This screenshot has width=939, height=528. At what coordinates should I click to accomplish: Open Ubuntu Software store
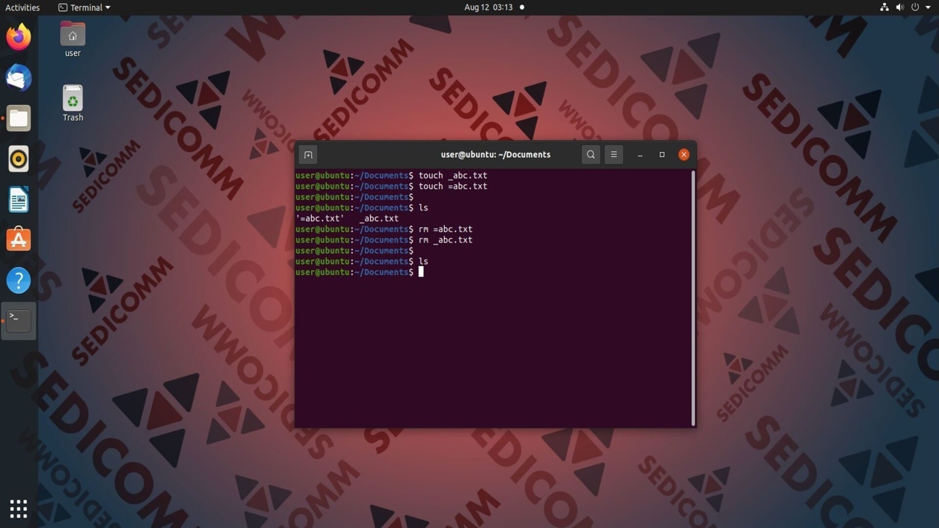tap(19, 240)
